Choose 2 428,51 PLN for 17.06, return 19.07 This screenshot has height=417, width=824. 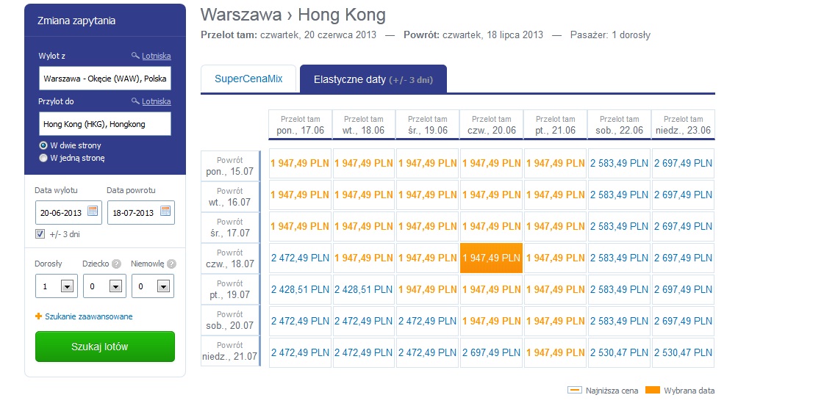[x=300, y=289]
